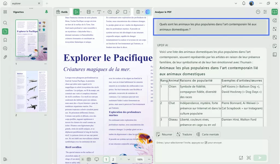
Task: Select the highlighter tool
Action: [x=118, y=12]
